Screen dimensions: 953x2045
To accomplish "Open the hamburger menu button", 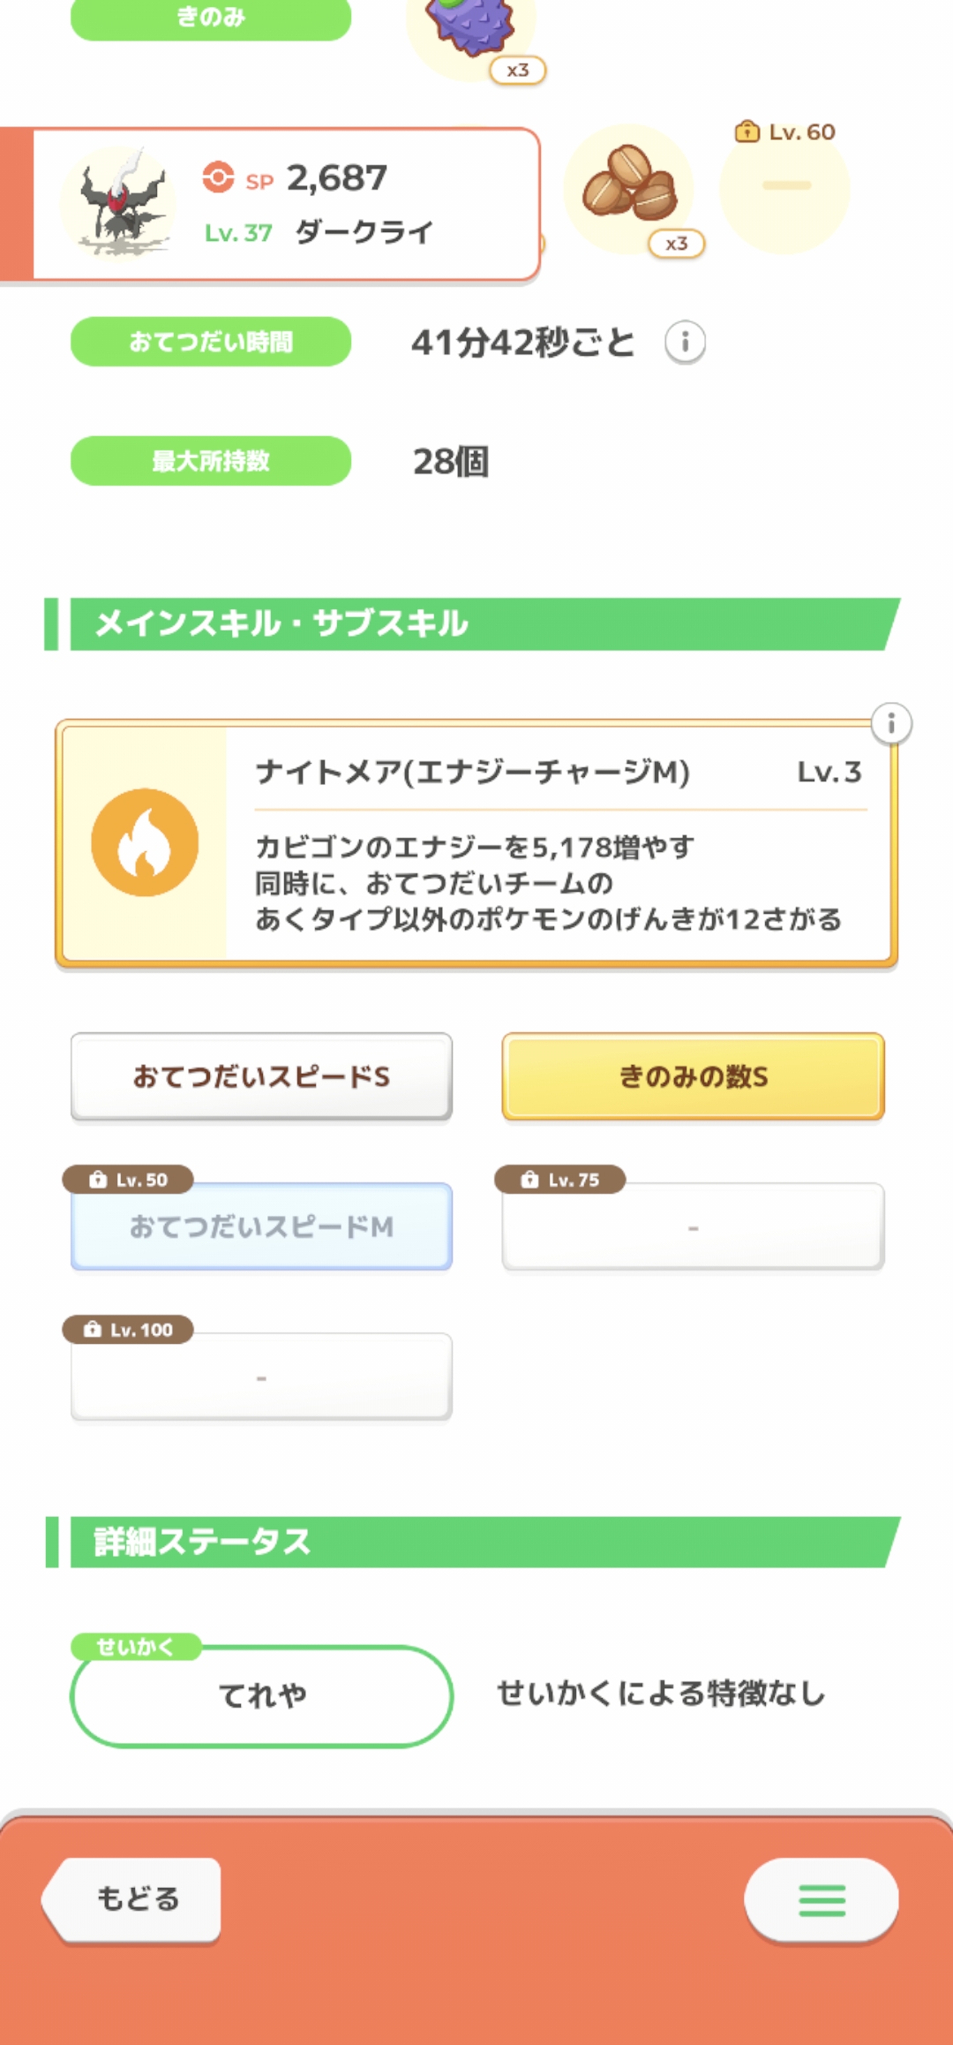I will click(x=822, y=1899).
